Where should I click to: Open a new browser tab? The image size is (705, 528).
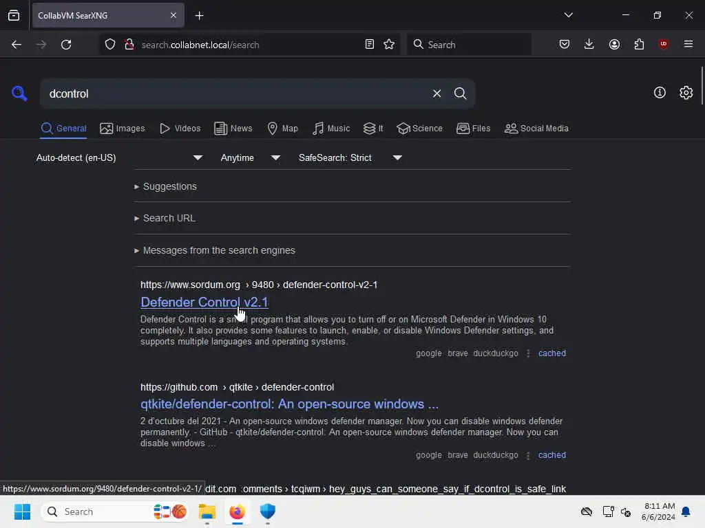[x=199, y=16]
